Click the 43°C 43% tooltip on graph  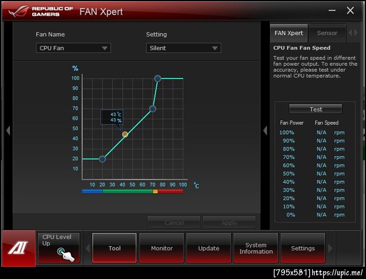(x=112, y=117)
